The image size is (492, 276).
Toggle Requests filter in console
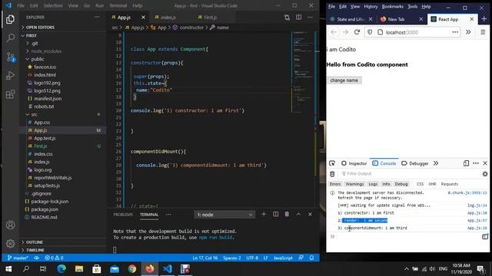pos(449,184)
